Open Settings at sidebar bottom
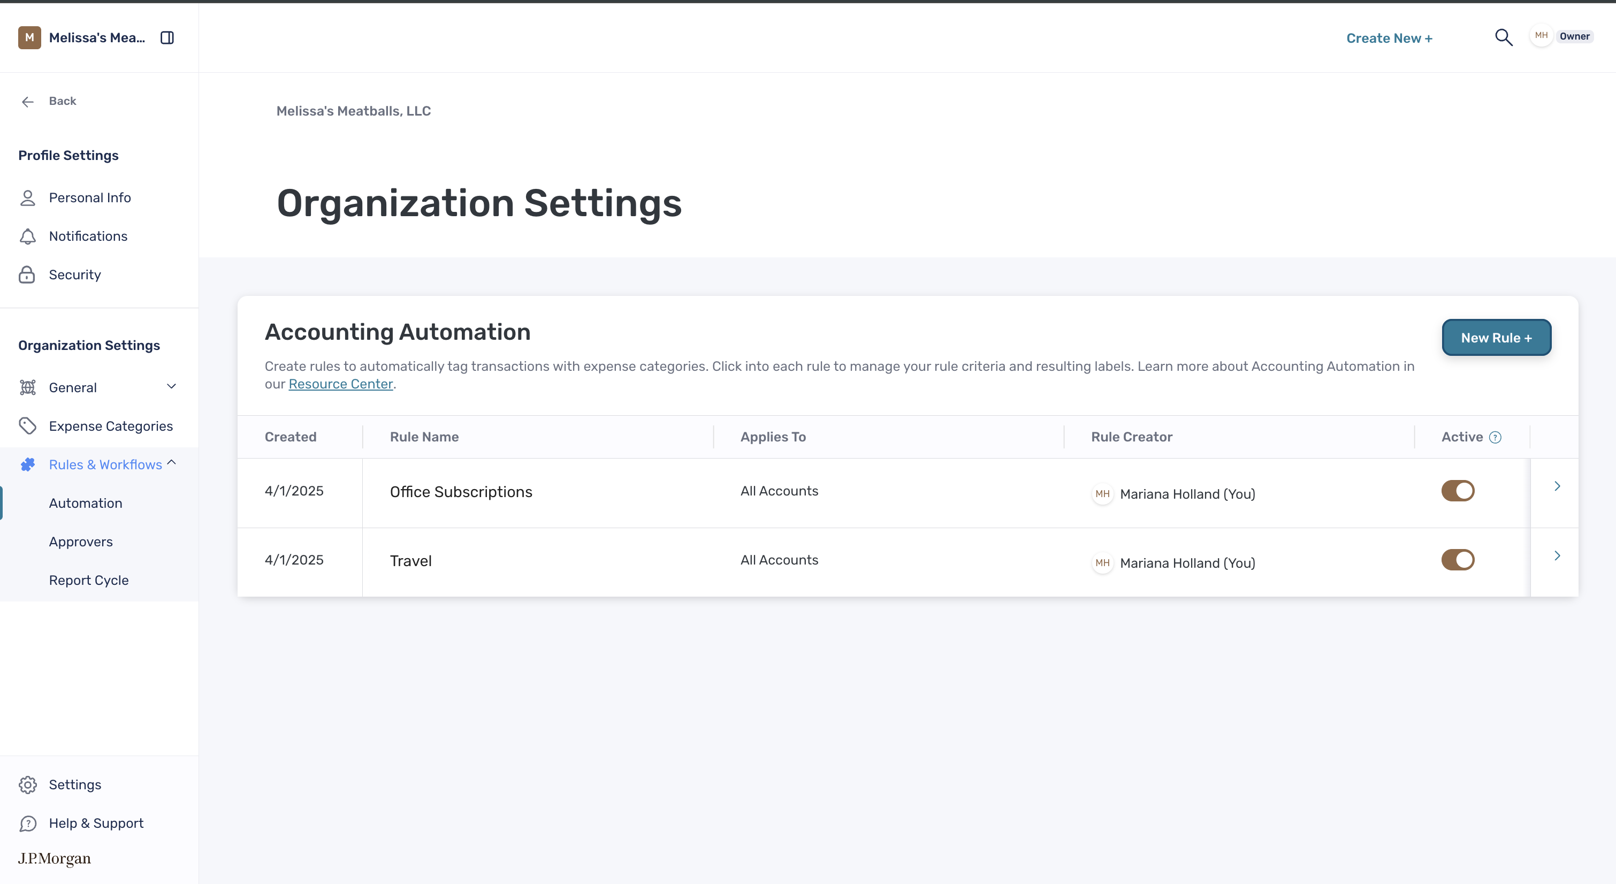Image resolution: width=1616 pixels, height=884 pixels. click(x=75, y=785)
